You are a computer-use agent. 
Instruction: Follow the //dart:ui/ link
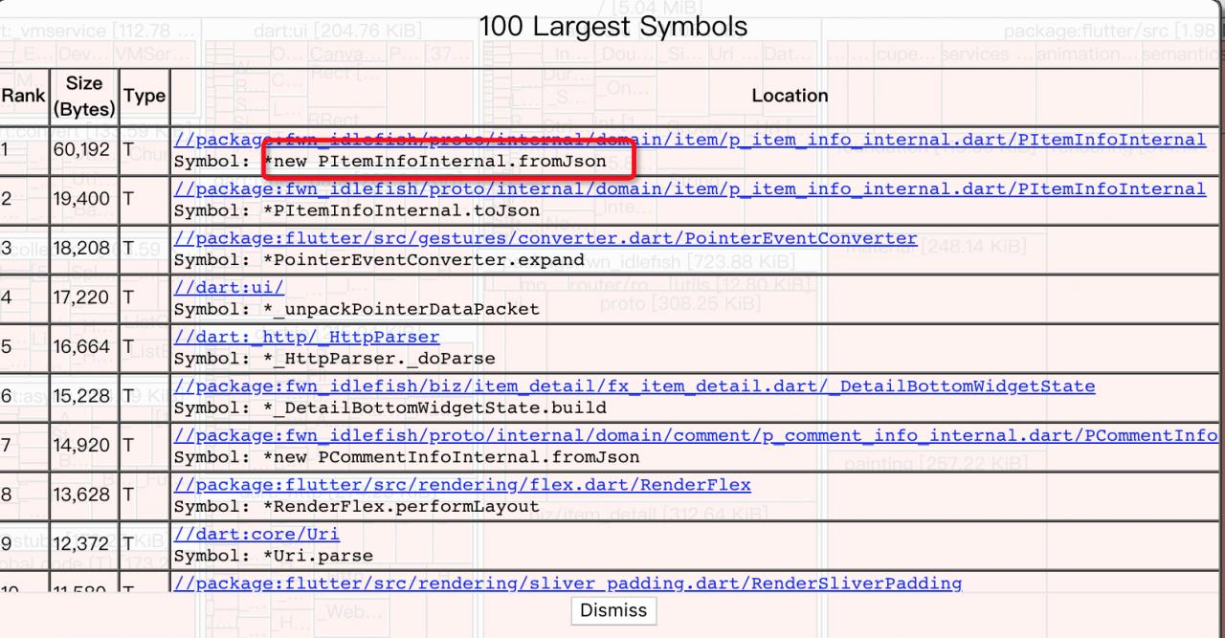coord(229,288)
